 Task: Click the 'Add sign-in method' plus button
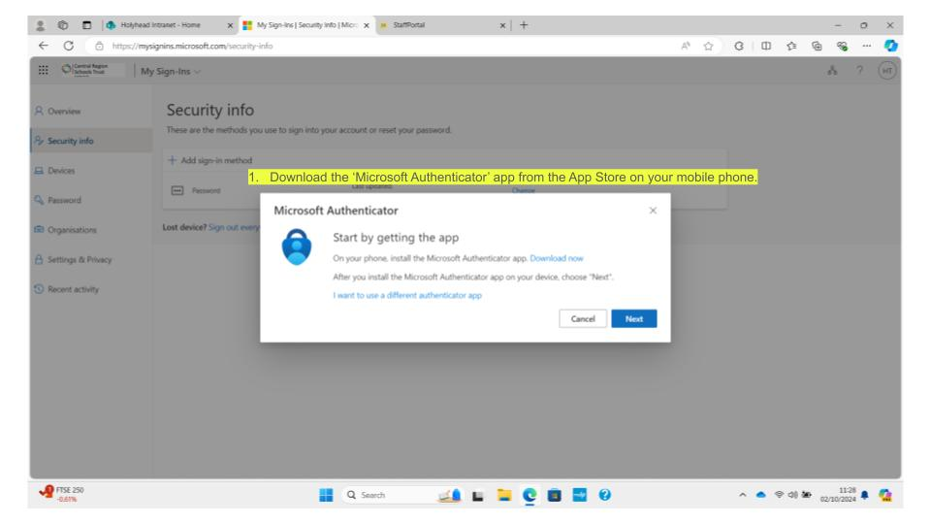210,160
